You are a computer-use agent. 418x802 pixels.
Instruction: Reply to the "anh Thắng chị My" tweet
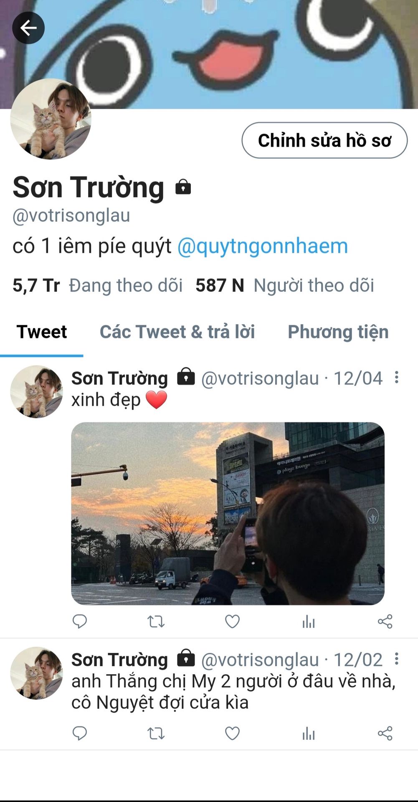point(80,733)
